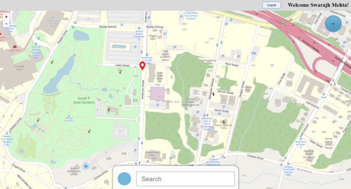Image resolution: width=351 pixels, height=189 pixels.
Task: Click the International House label
Action: pos(209,62)
